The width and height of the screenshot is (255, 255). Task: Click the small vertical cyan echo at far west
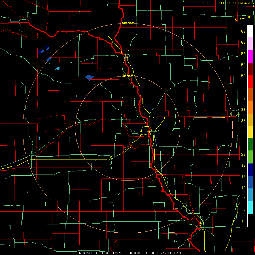[39, 138]
